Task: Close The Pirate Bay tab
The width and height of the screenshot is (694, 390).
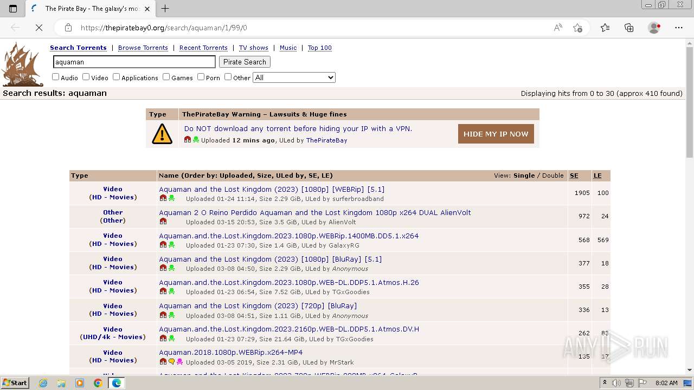Action: coord(147,9)
